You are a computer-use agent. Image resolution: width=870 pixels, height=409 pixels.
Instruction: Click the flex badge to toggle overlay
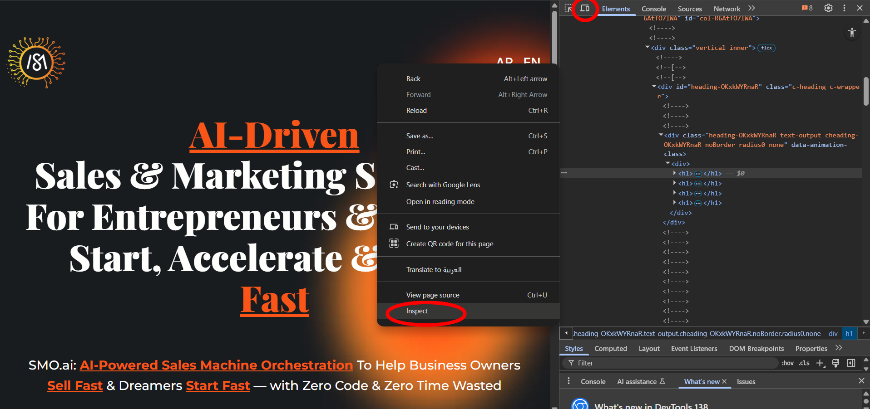click(x=766, y=48)
